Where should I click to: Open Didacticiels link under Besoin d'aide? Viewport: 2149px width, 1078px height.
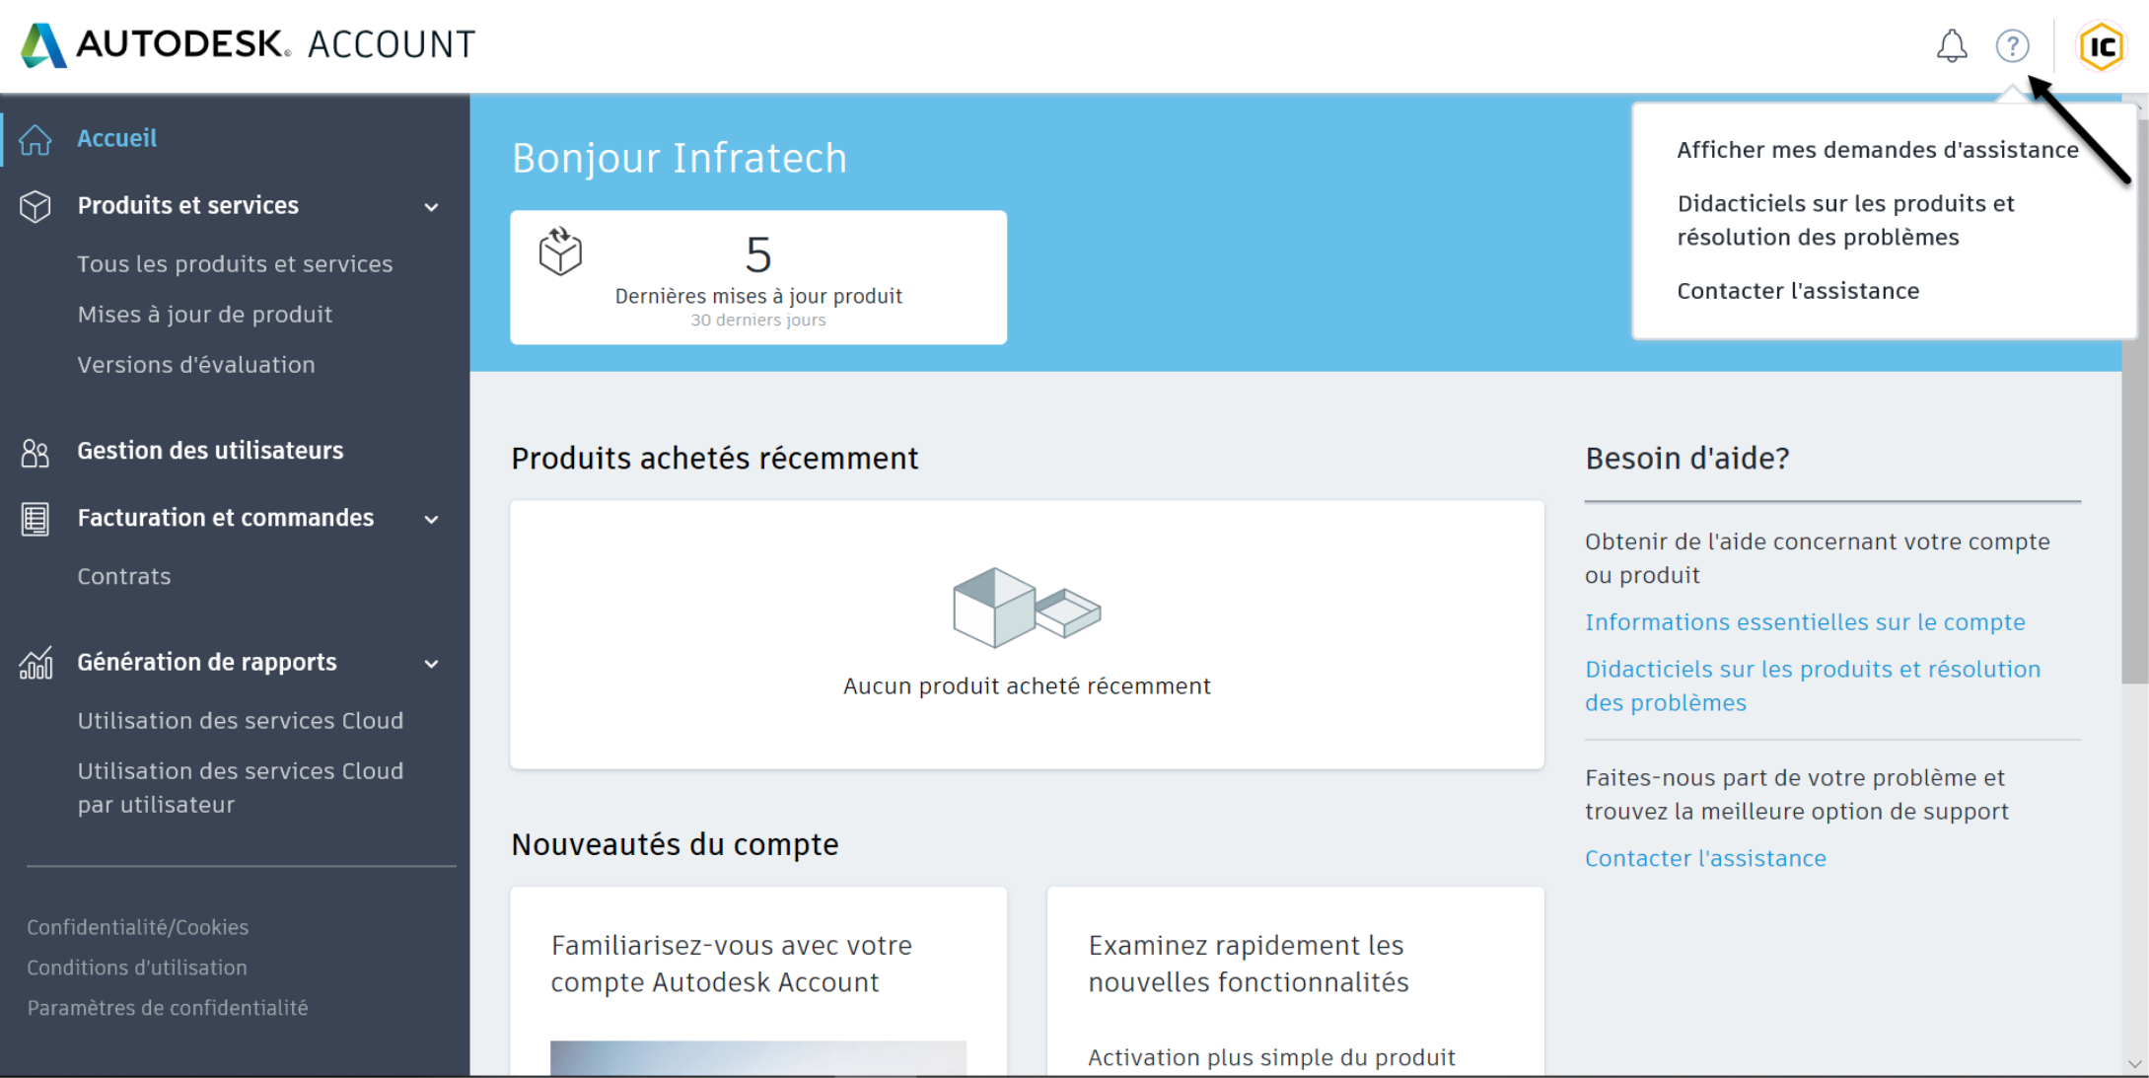[1812, 685]
